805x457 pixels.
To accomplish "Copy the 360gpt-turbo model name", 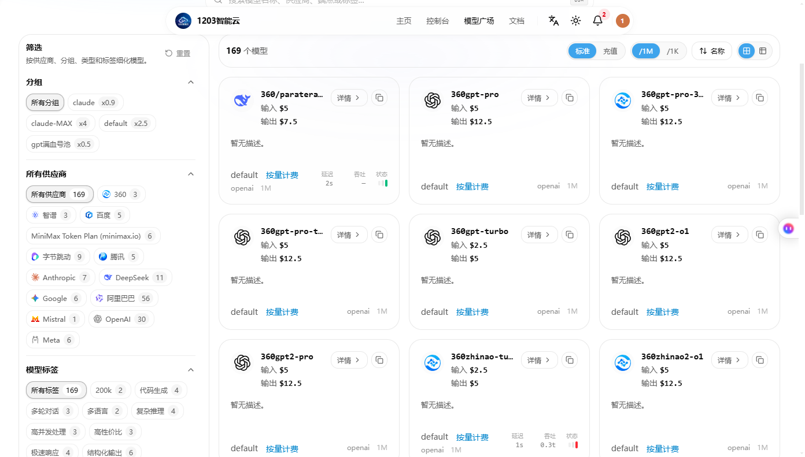I will pyautogui.click(x=570, y=235).
